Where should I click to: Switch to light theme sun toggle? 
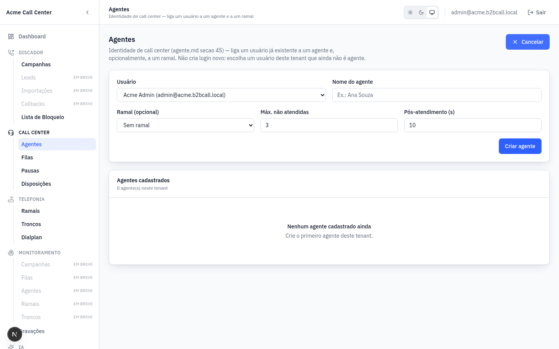pos(410,12)
